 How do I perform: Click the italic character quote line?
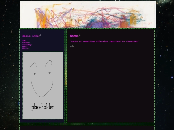coord(104,41)
